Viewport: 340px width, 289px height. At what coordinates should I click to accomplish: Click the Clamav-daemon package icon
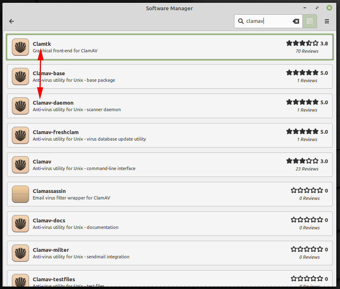pyautogui.click(x=20, y=106)
